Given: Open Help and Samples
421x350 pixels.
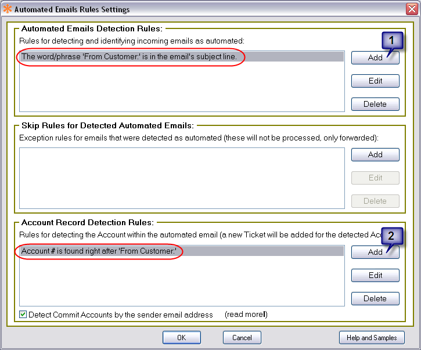Looking at the screenshot, I should tap(372, 337).
